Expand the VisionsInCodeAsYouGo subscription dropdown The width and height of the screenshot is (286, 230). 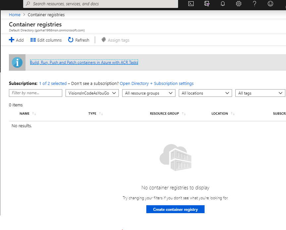(92, 93)
